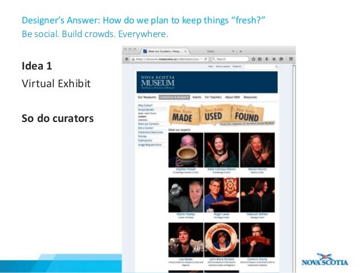Image resolution: width=364 pixels, height=273 pixels.
Task: Open the Our Museums menu item
Action: 147,97
